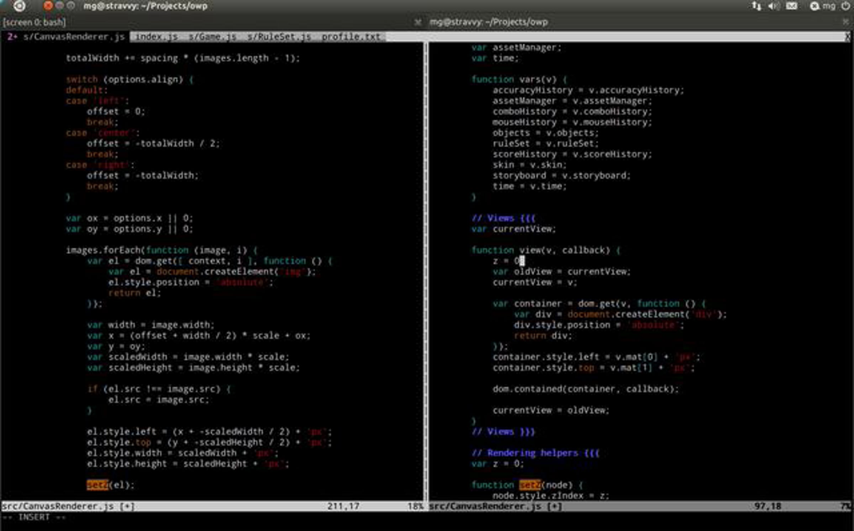Image resolution: width=854 pixels, height=531 pixels.
Task: Open the network connections indicator
Action: tap(757, 6)
